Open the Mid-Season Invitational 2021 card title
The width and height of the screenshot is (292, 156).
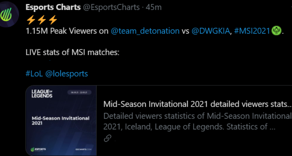[198, 105]
